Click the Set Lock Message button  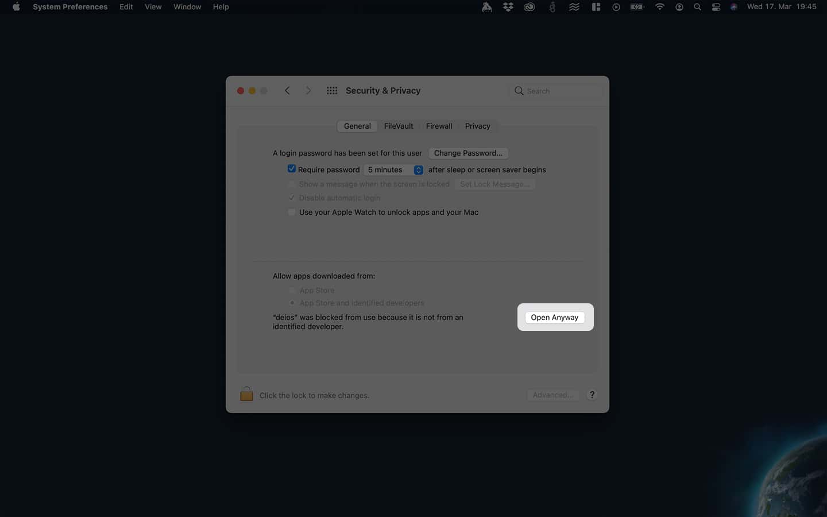(494, 184)
